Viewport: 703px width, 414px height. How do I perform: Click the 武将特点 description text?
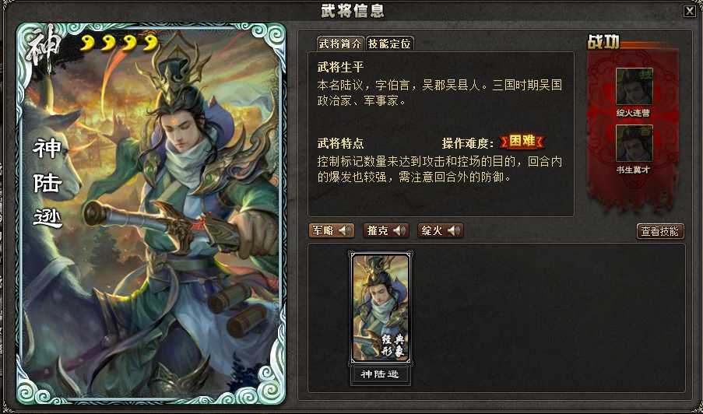pos(439,169)
